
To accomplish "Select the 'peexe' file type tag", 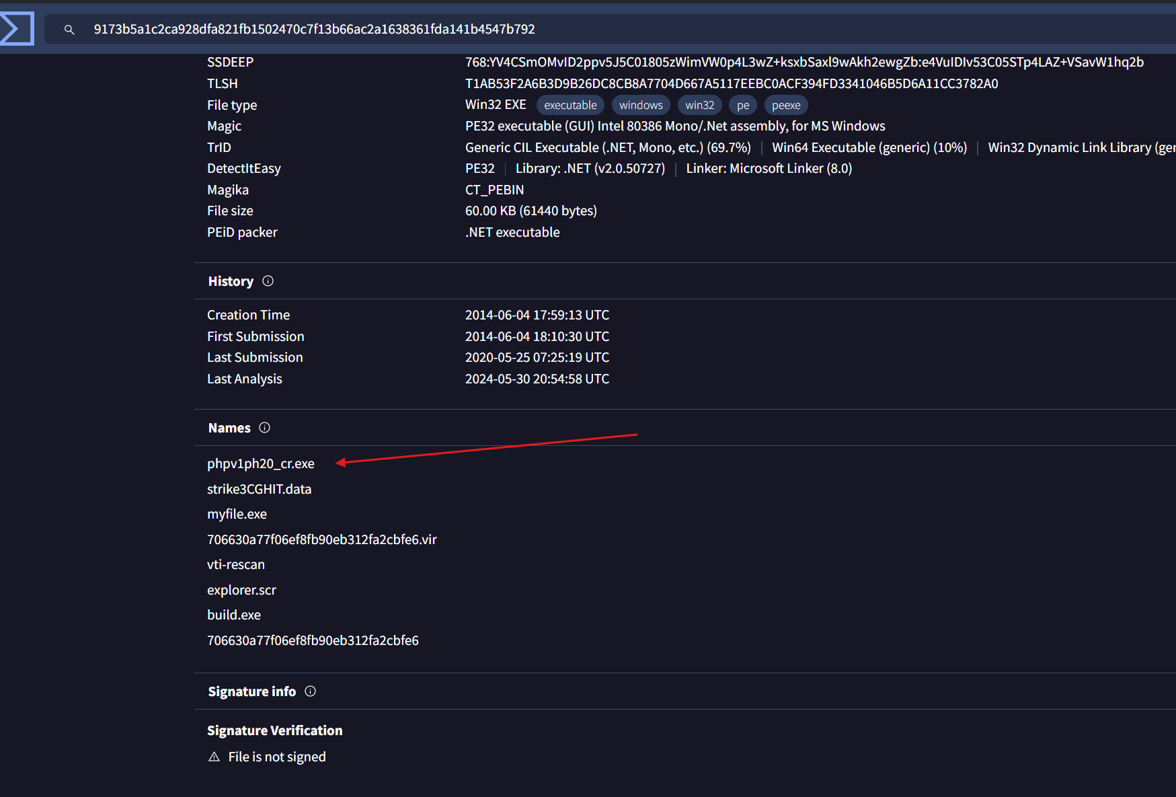I will coord(786,105).
